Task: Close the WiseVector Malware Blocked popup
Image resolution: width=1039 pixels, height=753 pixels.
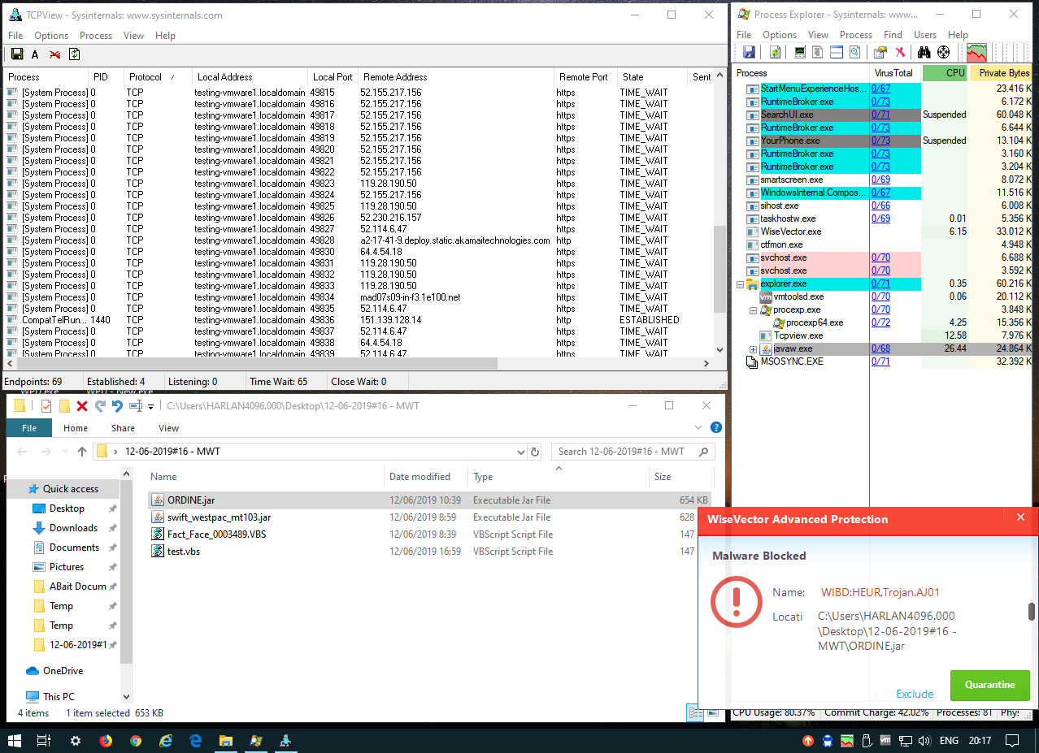Action: (x=1020, y=517)
